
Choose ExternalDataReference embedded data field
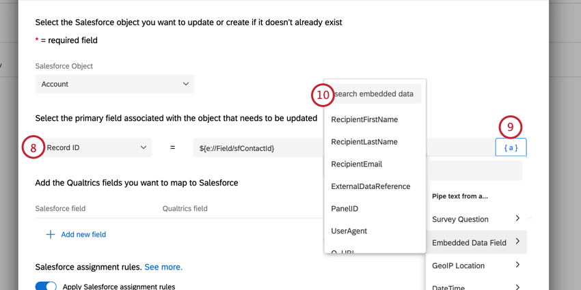(370, 186)
